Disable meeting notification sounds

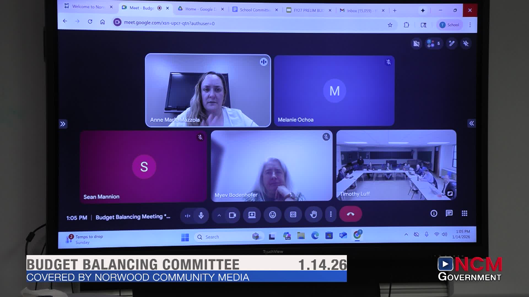(x=466, y=43)
